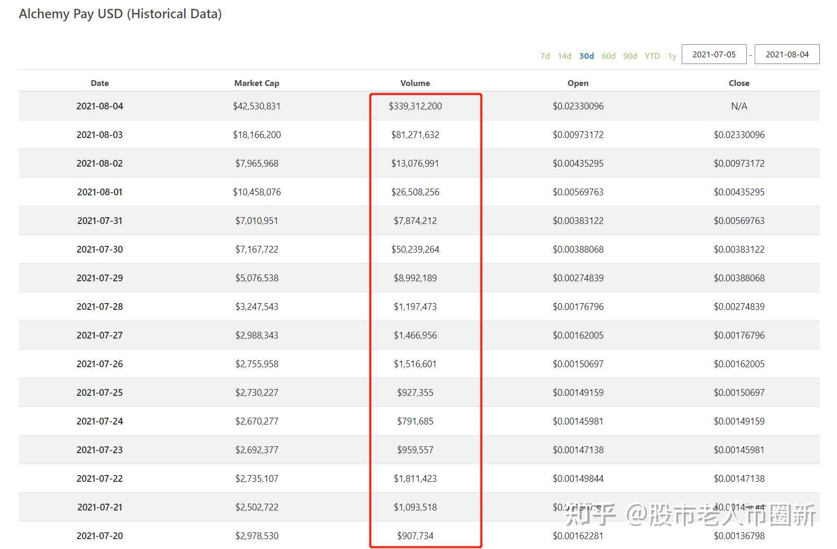Select the date cell 2021-07-29
This screenshot has height=549, width=837.
click(100, 278)
